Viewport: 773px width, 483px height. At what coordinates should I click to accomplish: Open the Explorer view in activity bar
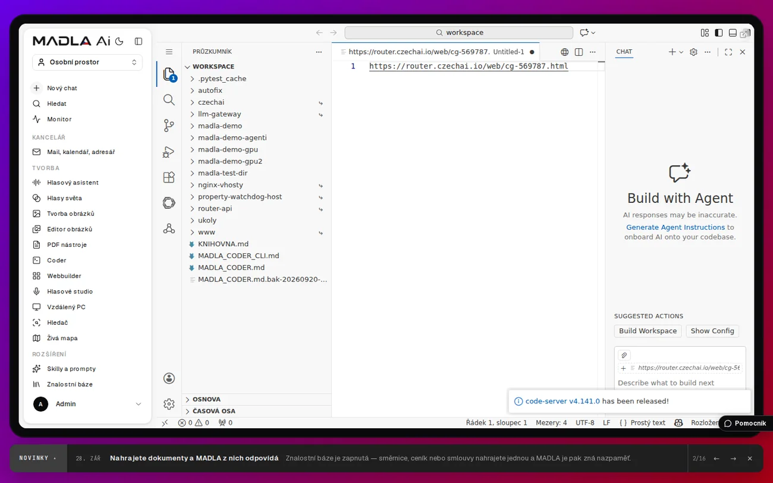(x=169, y=75)
